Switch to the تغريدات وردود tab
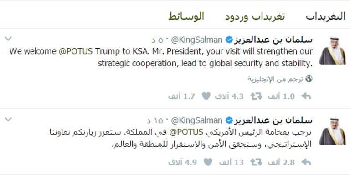 [255, 16]
